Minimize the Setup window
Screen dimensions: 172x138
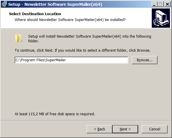pos(154,4)
